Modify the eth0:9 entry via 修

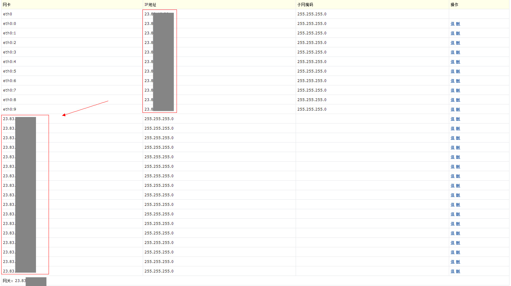point(452,109)
